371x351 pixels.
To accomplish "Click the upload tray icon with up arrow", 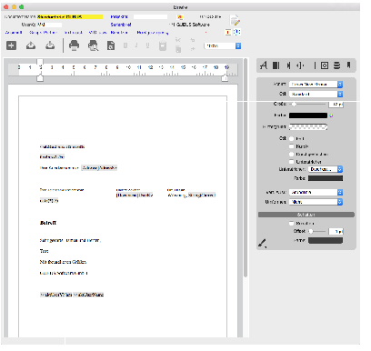I will coord(31,45).
